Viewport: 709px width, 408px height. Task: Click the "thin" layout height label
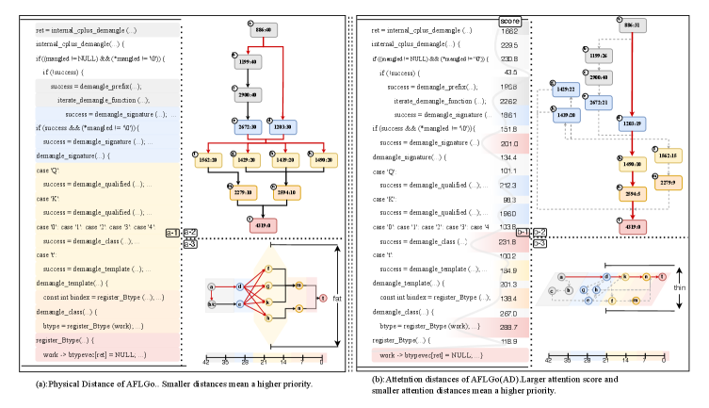(x=680, y=287)
